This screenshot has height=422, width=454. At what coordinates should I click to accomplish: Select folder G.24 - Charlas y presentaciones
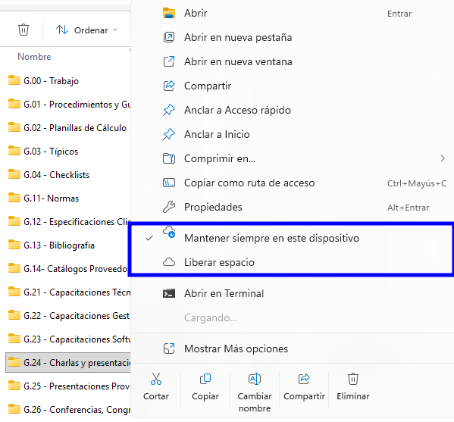(68, 362)
